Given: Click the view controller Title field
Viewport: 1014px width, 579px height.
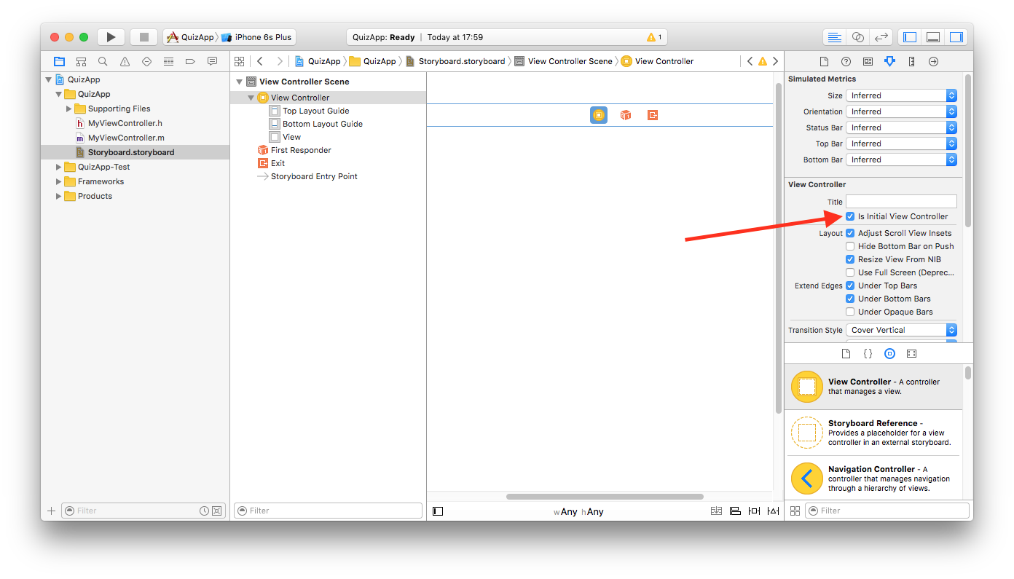Looking at the screenshot, I should (901, 202).
